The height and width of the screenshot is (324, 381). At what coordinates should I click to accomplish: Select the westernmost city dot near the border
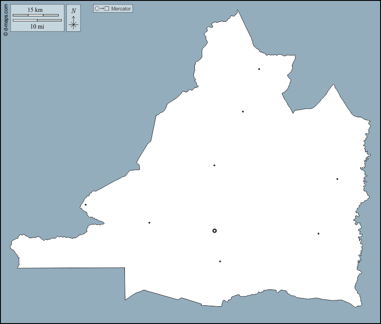click(85, 204)
